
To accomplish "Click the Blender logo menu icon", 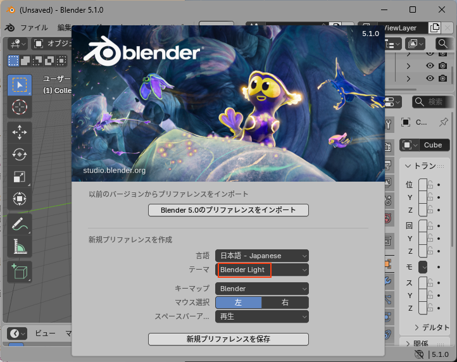I will click(x=9, y=28).
